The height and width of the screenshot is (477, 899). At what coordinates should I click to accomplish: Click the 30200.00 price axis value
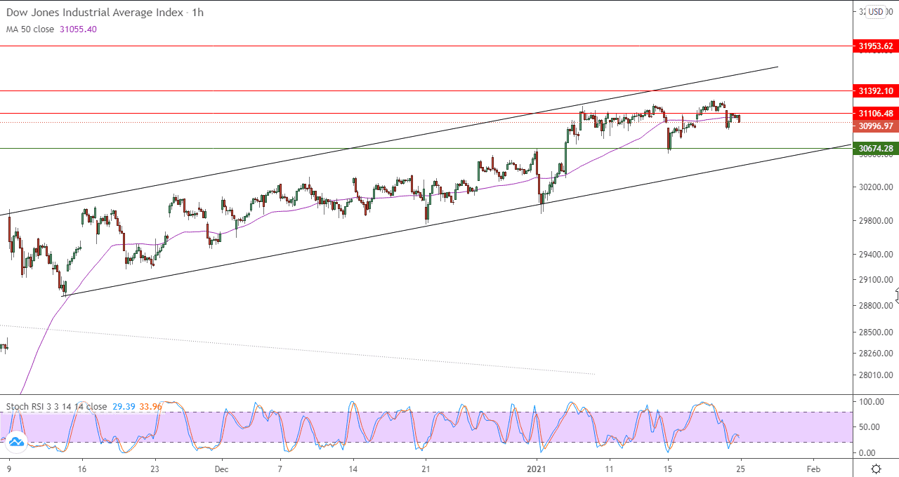[875, 187]
